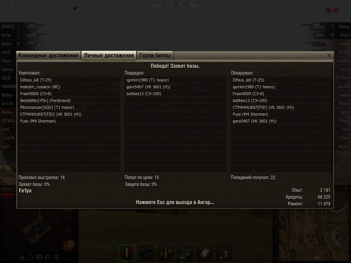Select the Личные достижения tab

[109, 55]
